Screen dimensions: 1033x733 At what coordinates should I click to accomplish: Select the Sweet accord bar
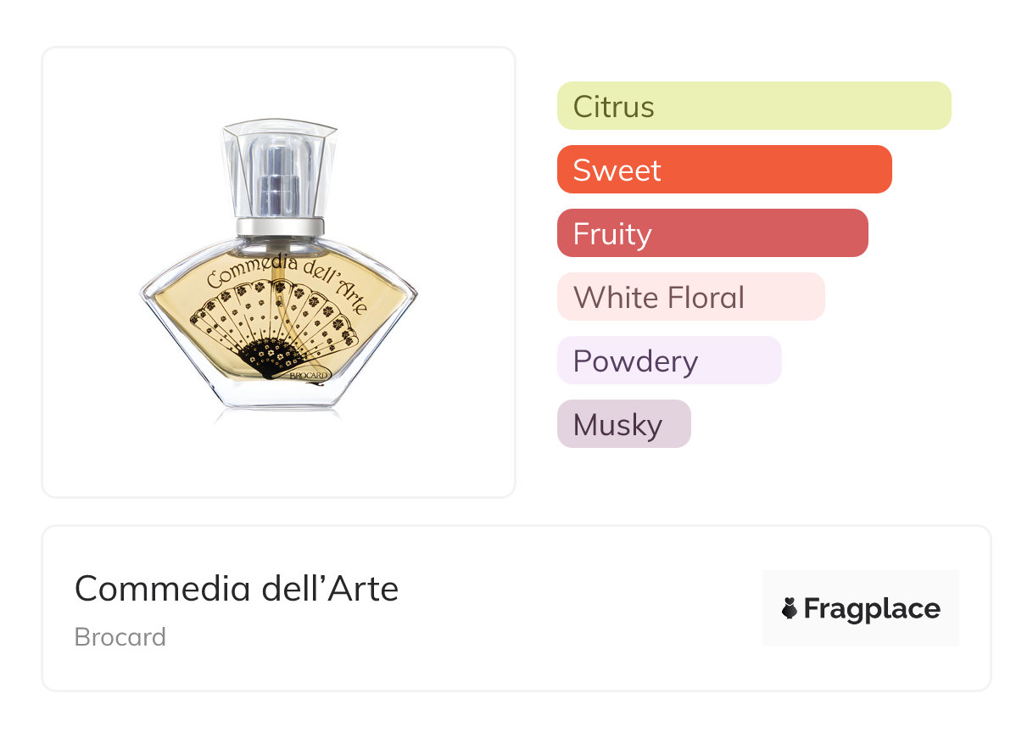(x=724, y=170)
